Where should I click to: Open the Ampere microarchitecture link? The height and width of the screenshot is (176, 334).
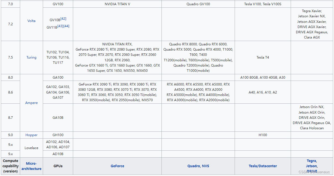[x=31, y=103]
